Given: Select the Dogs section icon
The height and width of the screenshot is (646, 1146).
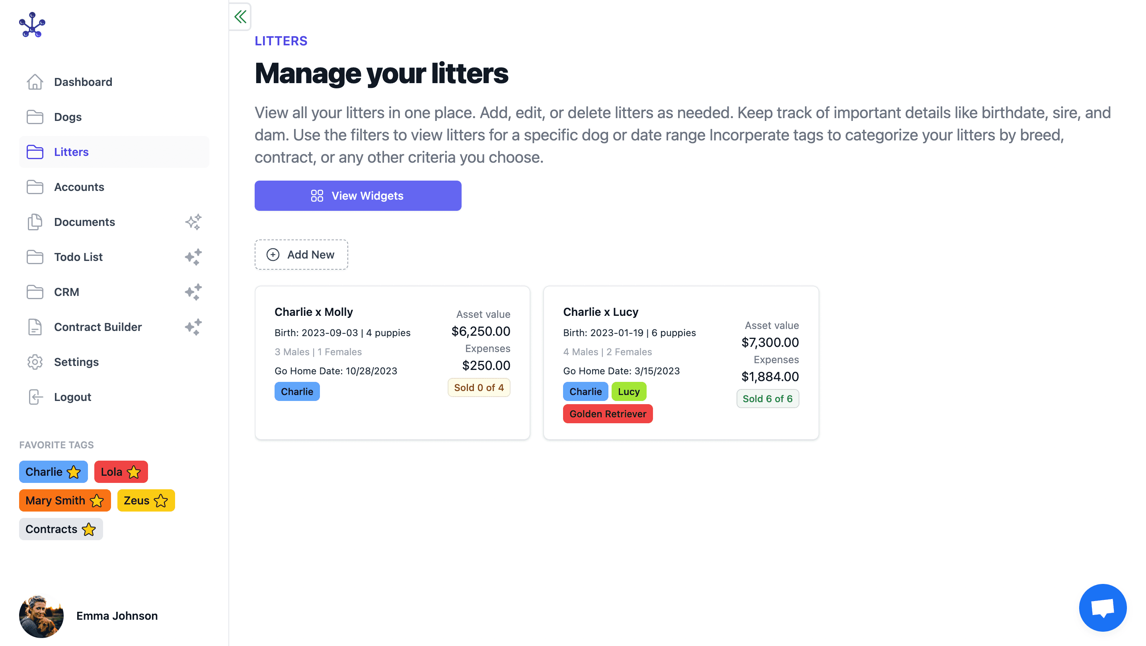Looking at the screenshot, I should (35, 117).
